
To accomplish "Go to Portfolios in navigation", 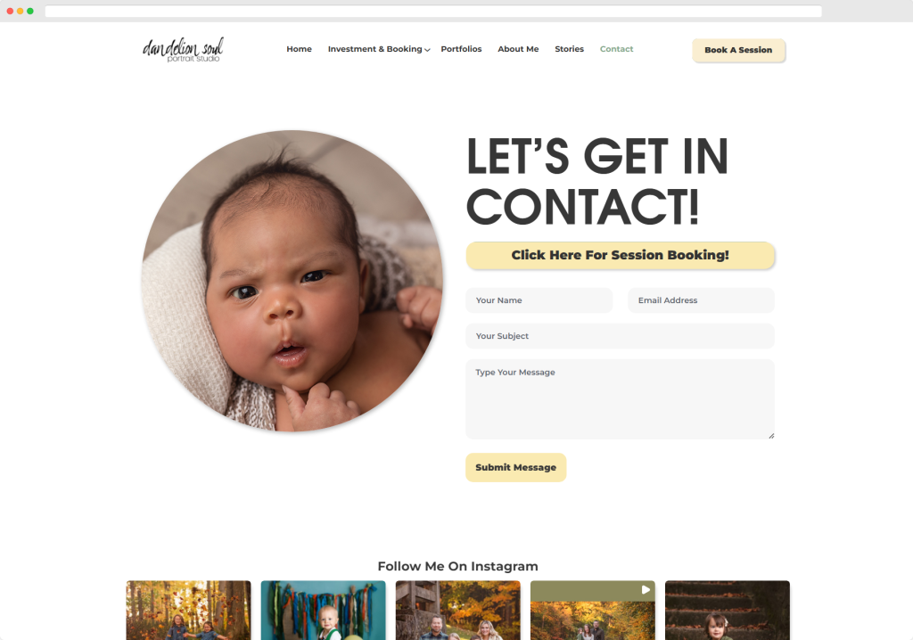I will (461, 49).
